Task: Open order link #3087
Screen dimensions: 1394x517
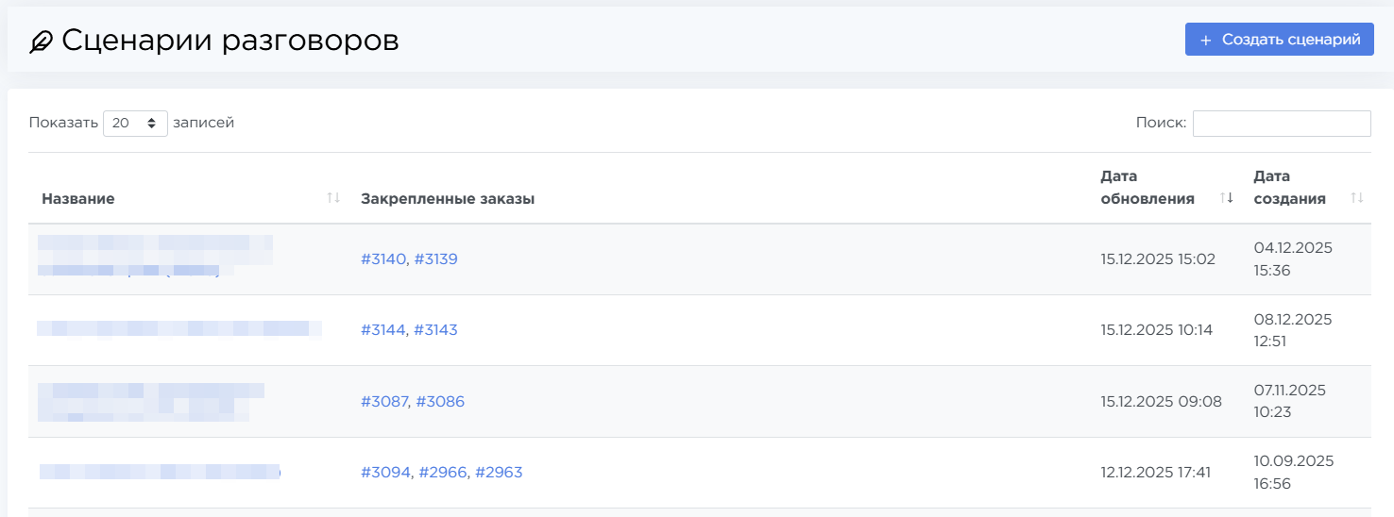Action: [x=383, y=402]
